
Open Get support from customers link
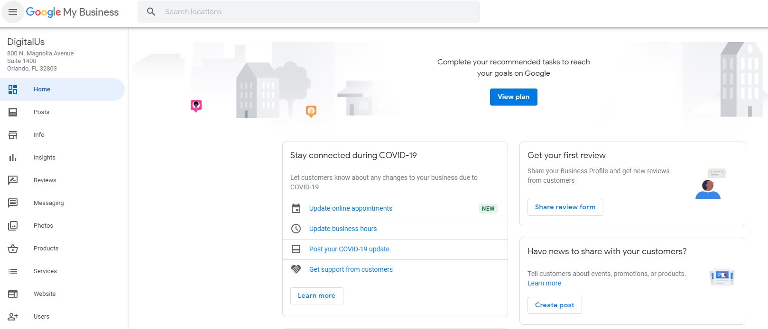tap(351, 269)
